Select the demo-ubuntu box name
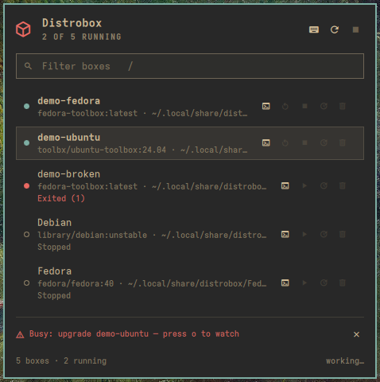380x382 pixels. coord(69,138)
